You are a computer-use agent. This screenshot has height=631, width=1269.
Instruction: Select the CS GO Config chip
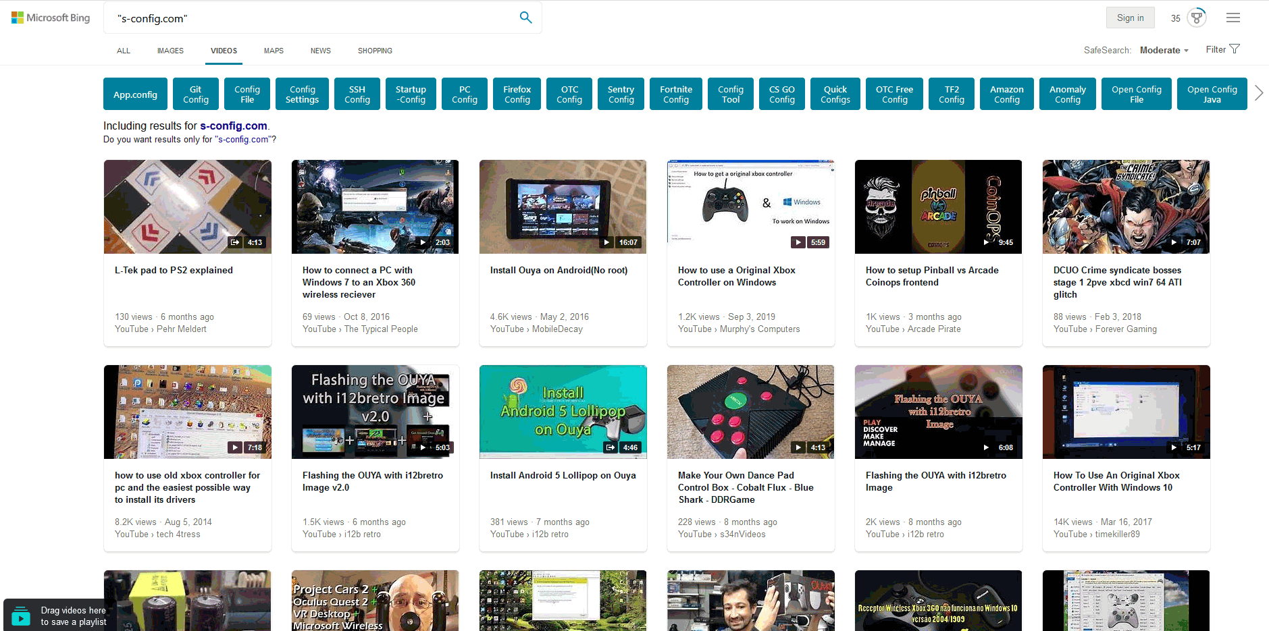pos(781,94)
